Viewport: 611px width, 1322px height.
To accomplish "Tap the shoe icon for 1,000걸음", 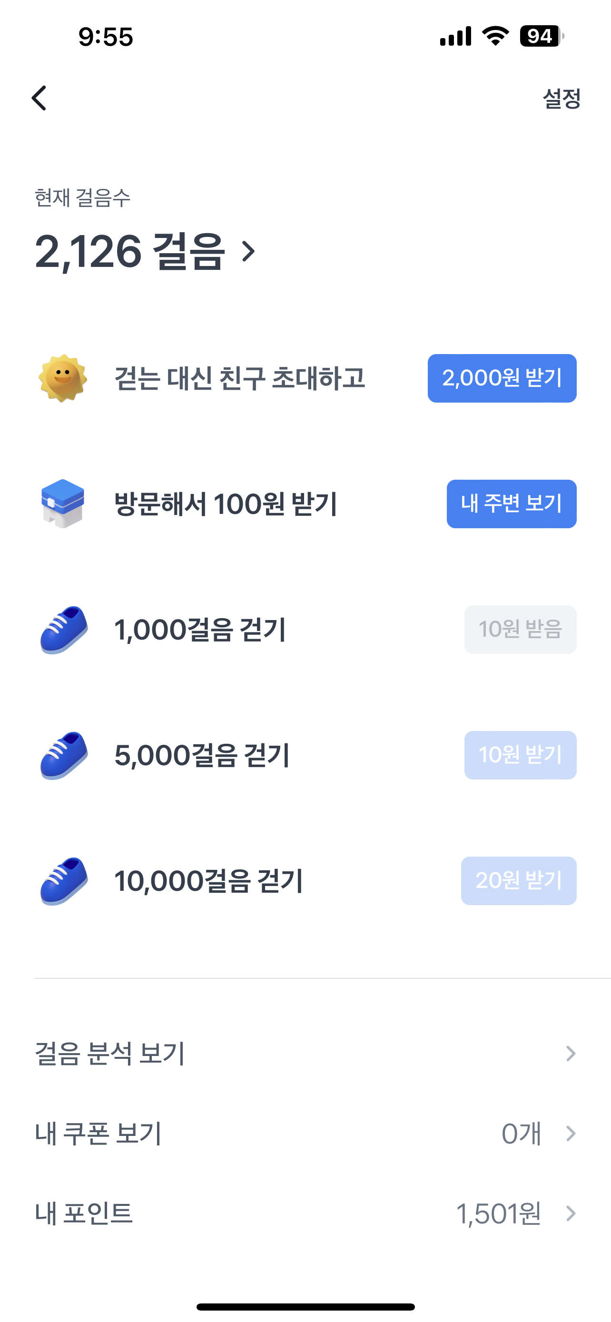I will pos(64,630).
